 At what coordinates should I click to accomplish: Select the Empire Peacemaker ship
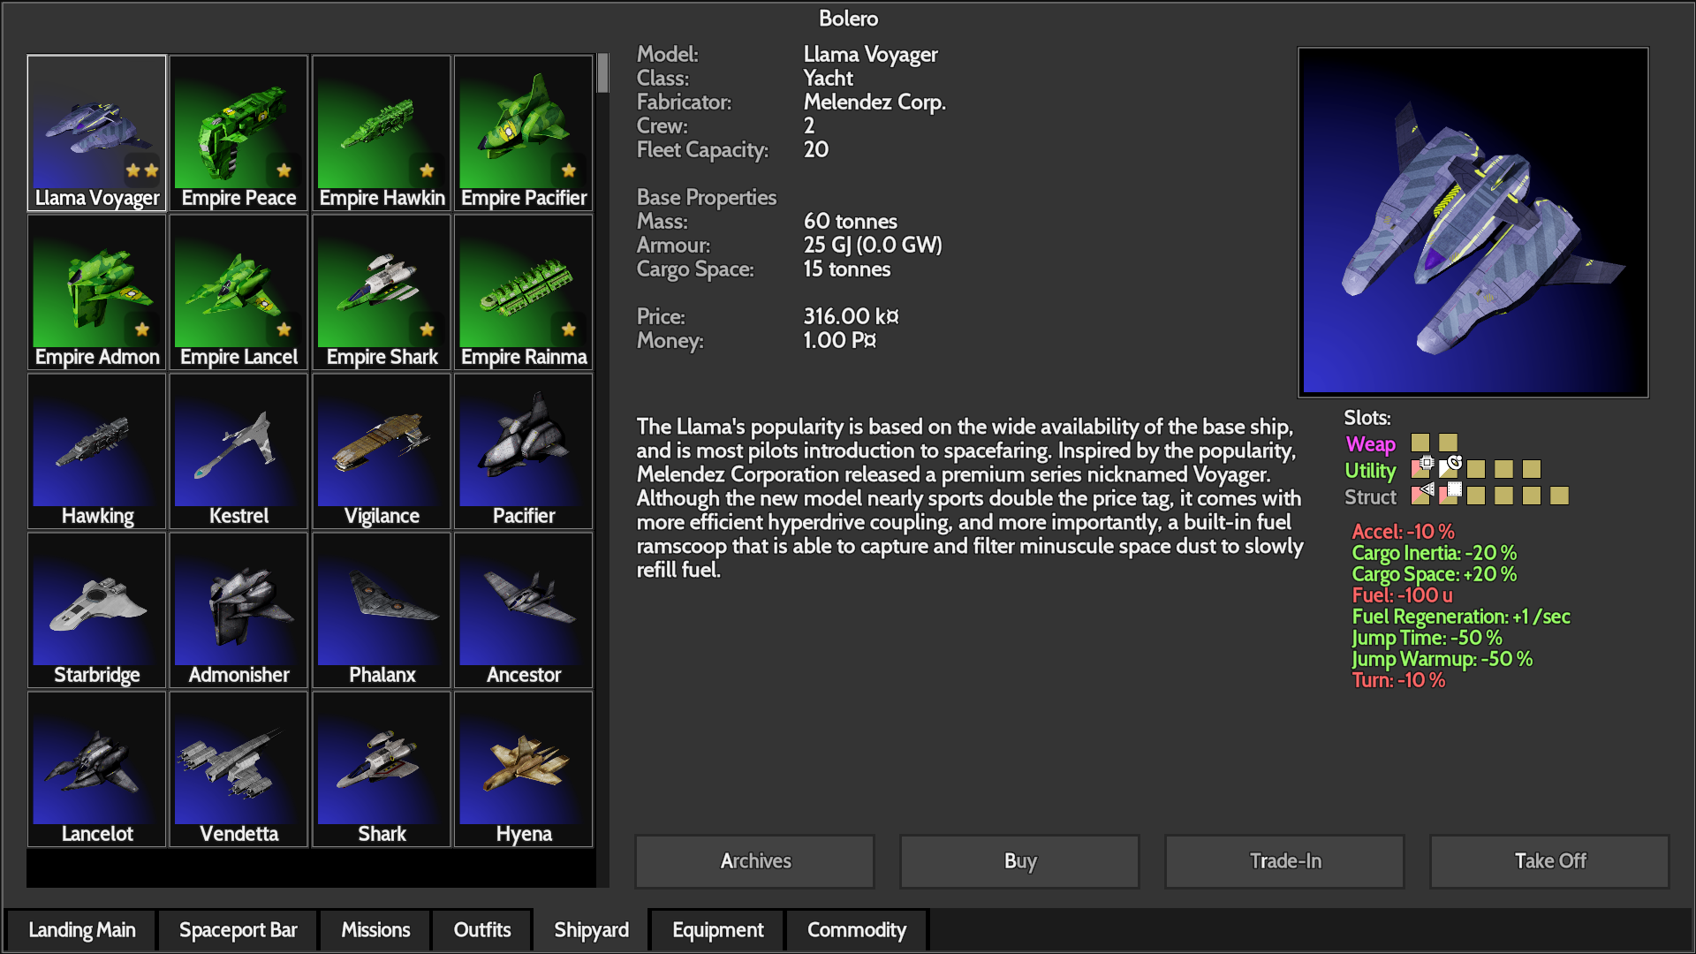coord(238,132)
